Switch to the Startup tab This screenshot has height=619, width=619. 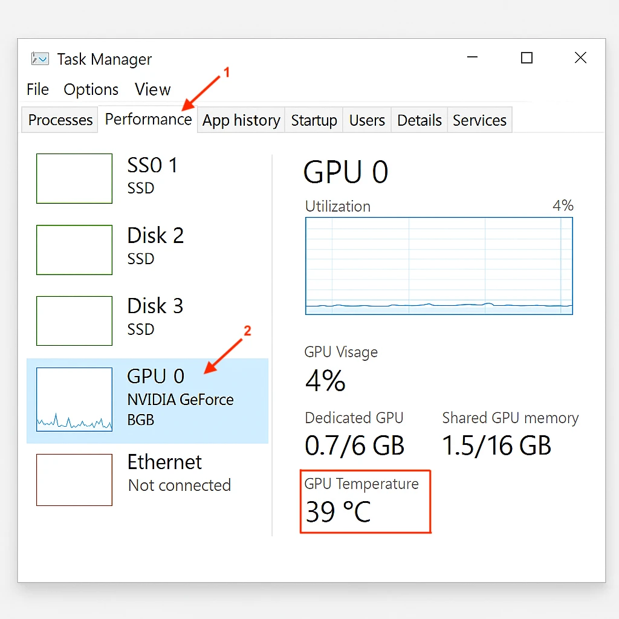pyautogui.click(x=314, y=120)
